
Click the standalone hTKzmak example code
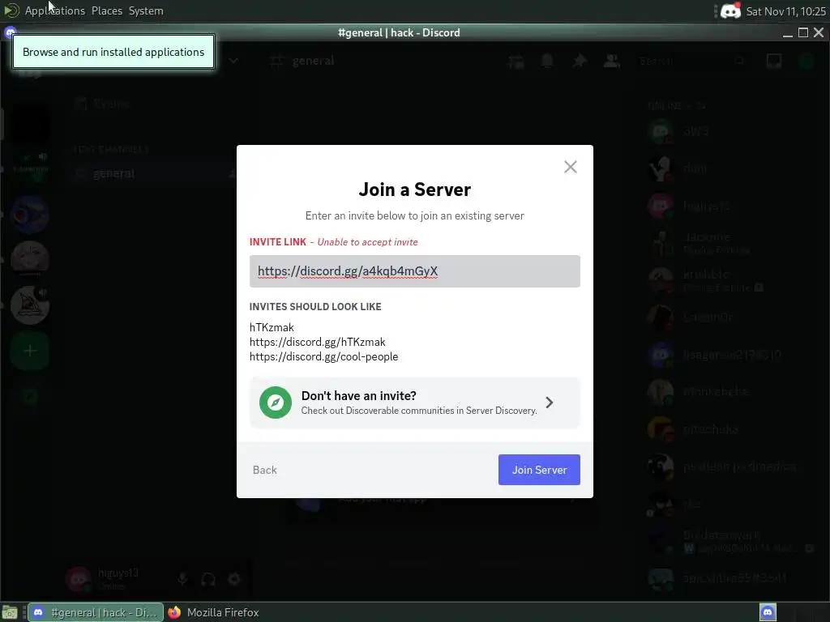click(272, 327)
